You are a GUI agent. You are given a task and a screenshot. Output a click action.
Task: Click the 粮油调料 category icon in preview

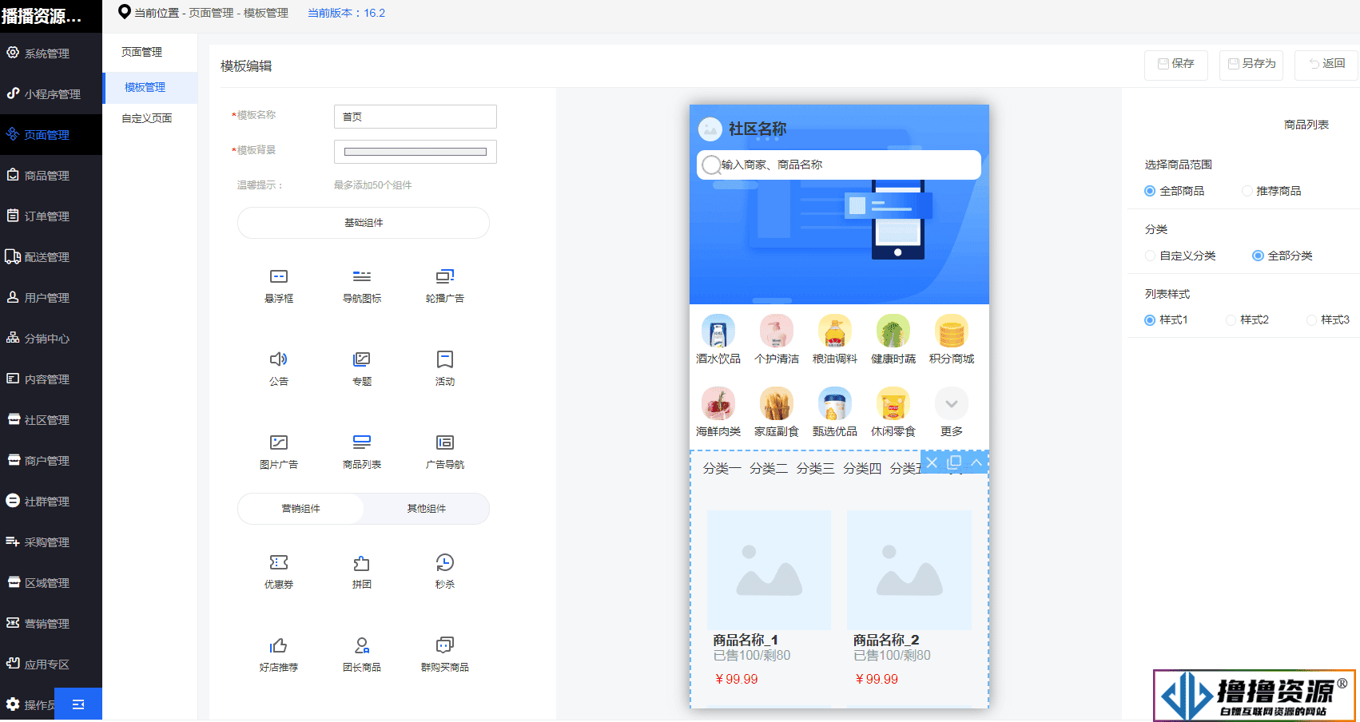point(835,331)
